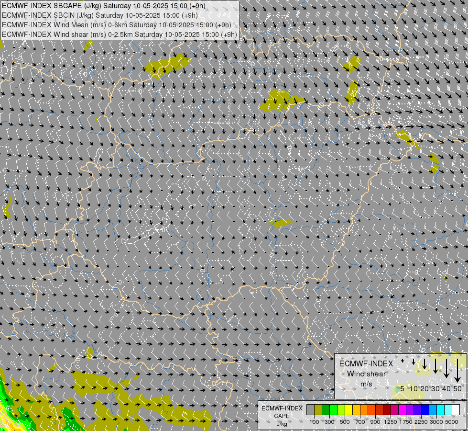
Task: Click the '1250' tick label in the CAPE legend
Action: pyautogui.click(x=391, y=422)
